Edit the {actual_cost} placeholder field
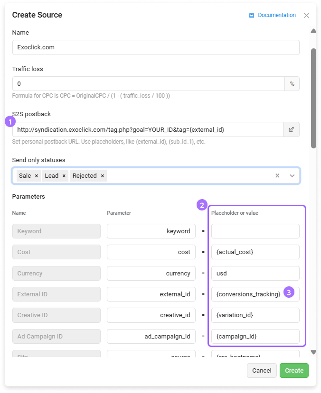Viewport: 321px width, 393px height. (x=255, y=252)
